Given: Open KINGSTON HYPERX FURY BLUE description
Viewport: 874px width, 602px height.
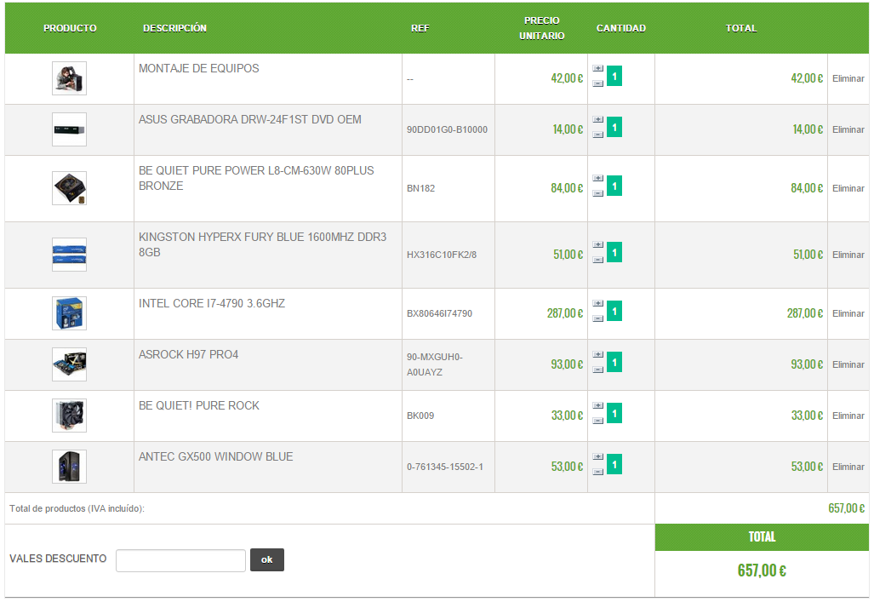Looking at the screenshot, I should click(x=262, y=244).
